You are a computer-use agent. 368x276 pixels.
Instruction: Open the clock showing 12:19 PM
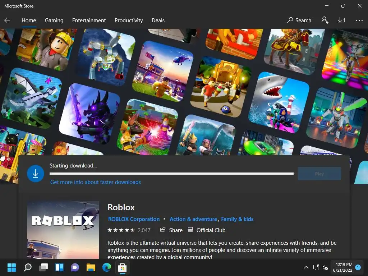[x=342, y=267]
